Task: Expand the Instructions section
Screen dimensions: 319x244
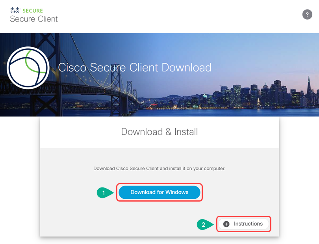Action: tap(244, 224)
